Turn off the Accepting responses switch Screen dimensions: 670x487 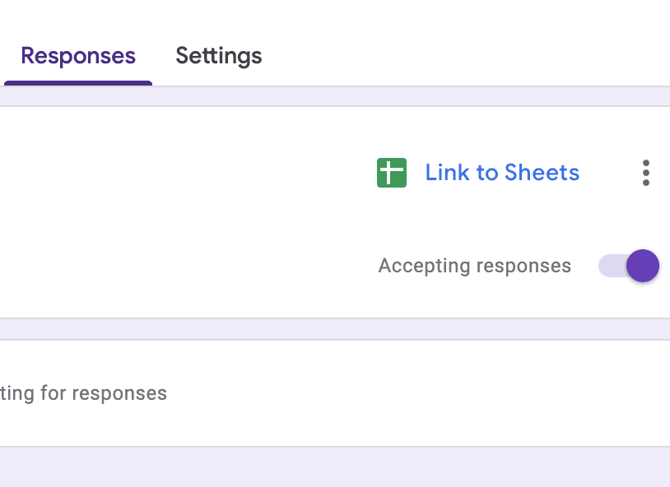pos(629,266)
